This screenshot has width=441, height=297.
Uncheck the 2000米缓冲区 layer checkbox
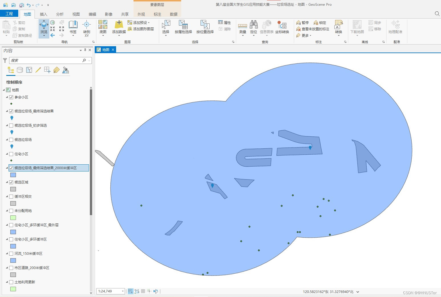[11, 168]
